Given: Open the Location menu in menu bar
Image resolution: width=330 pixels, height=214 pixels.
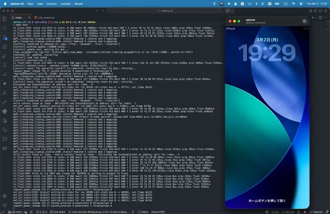Looking at the screenshot, I should 65,4.
